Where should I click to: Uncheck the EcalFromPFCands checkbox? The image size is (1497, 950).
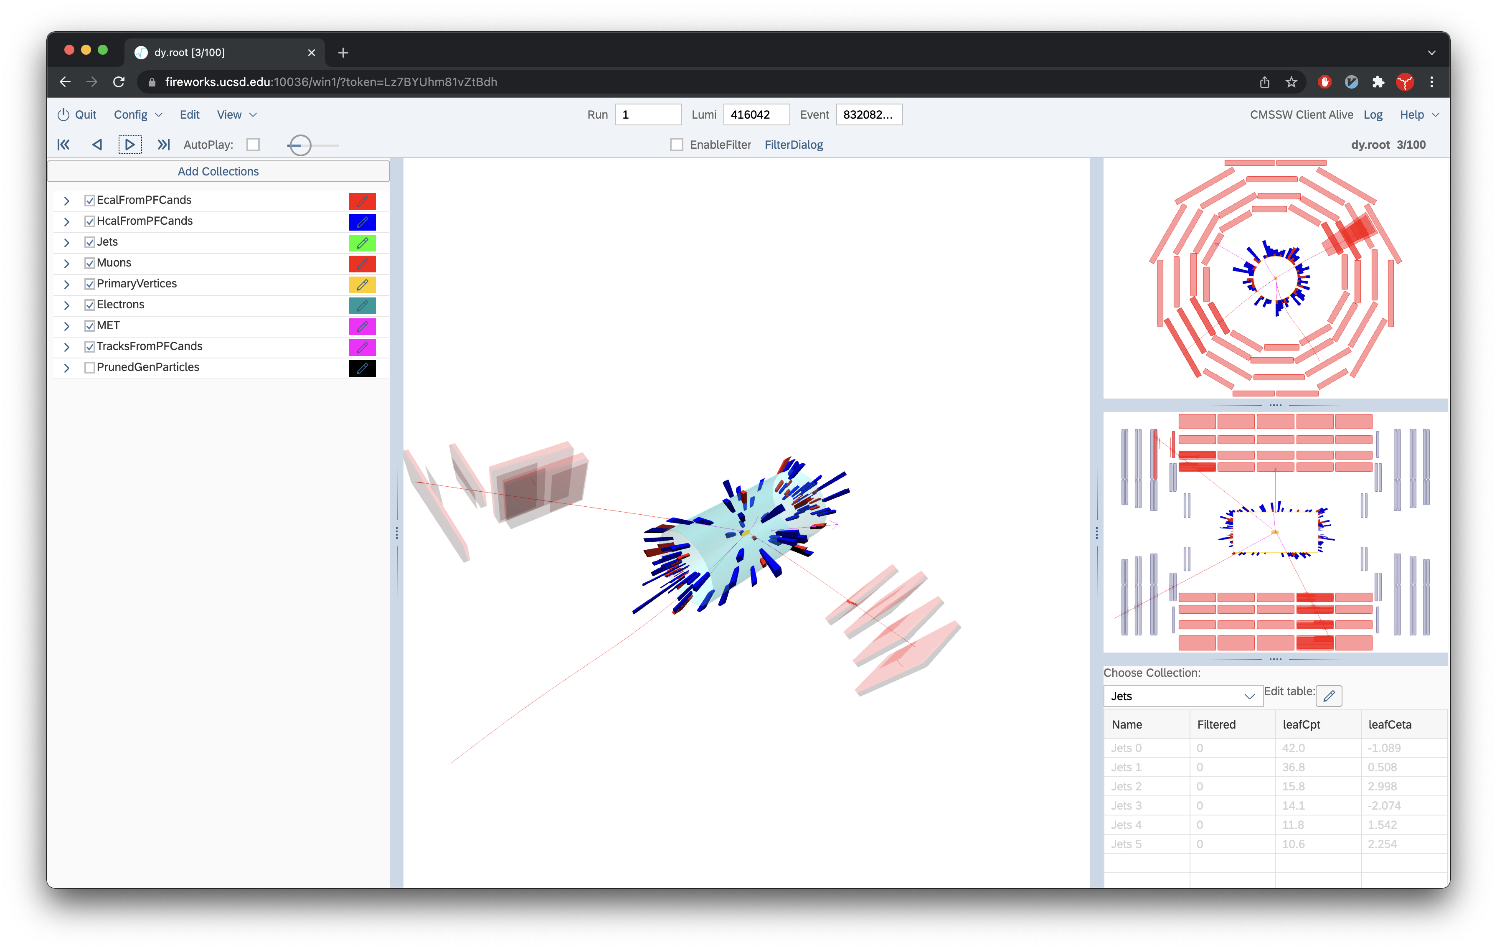(89, 200)
